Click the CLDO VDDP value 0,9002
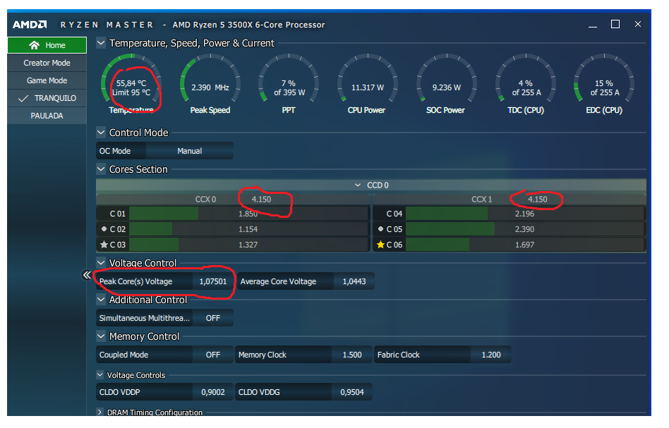 [x=213, y=392]
